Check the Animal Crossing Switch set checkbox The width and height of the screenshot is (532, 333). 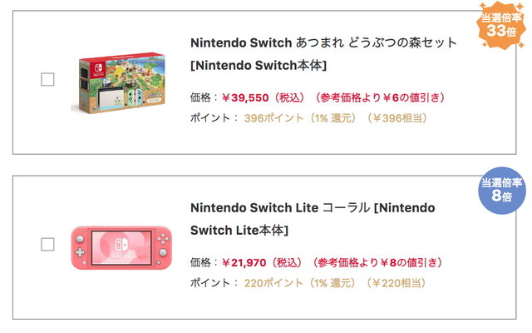click(47, 80)
